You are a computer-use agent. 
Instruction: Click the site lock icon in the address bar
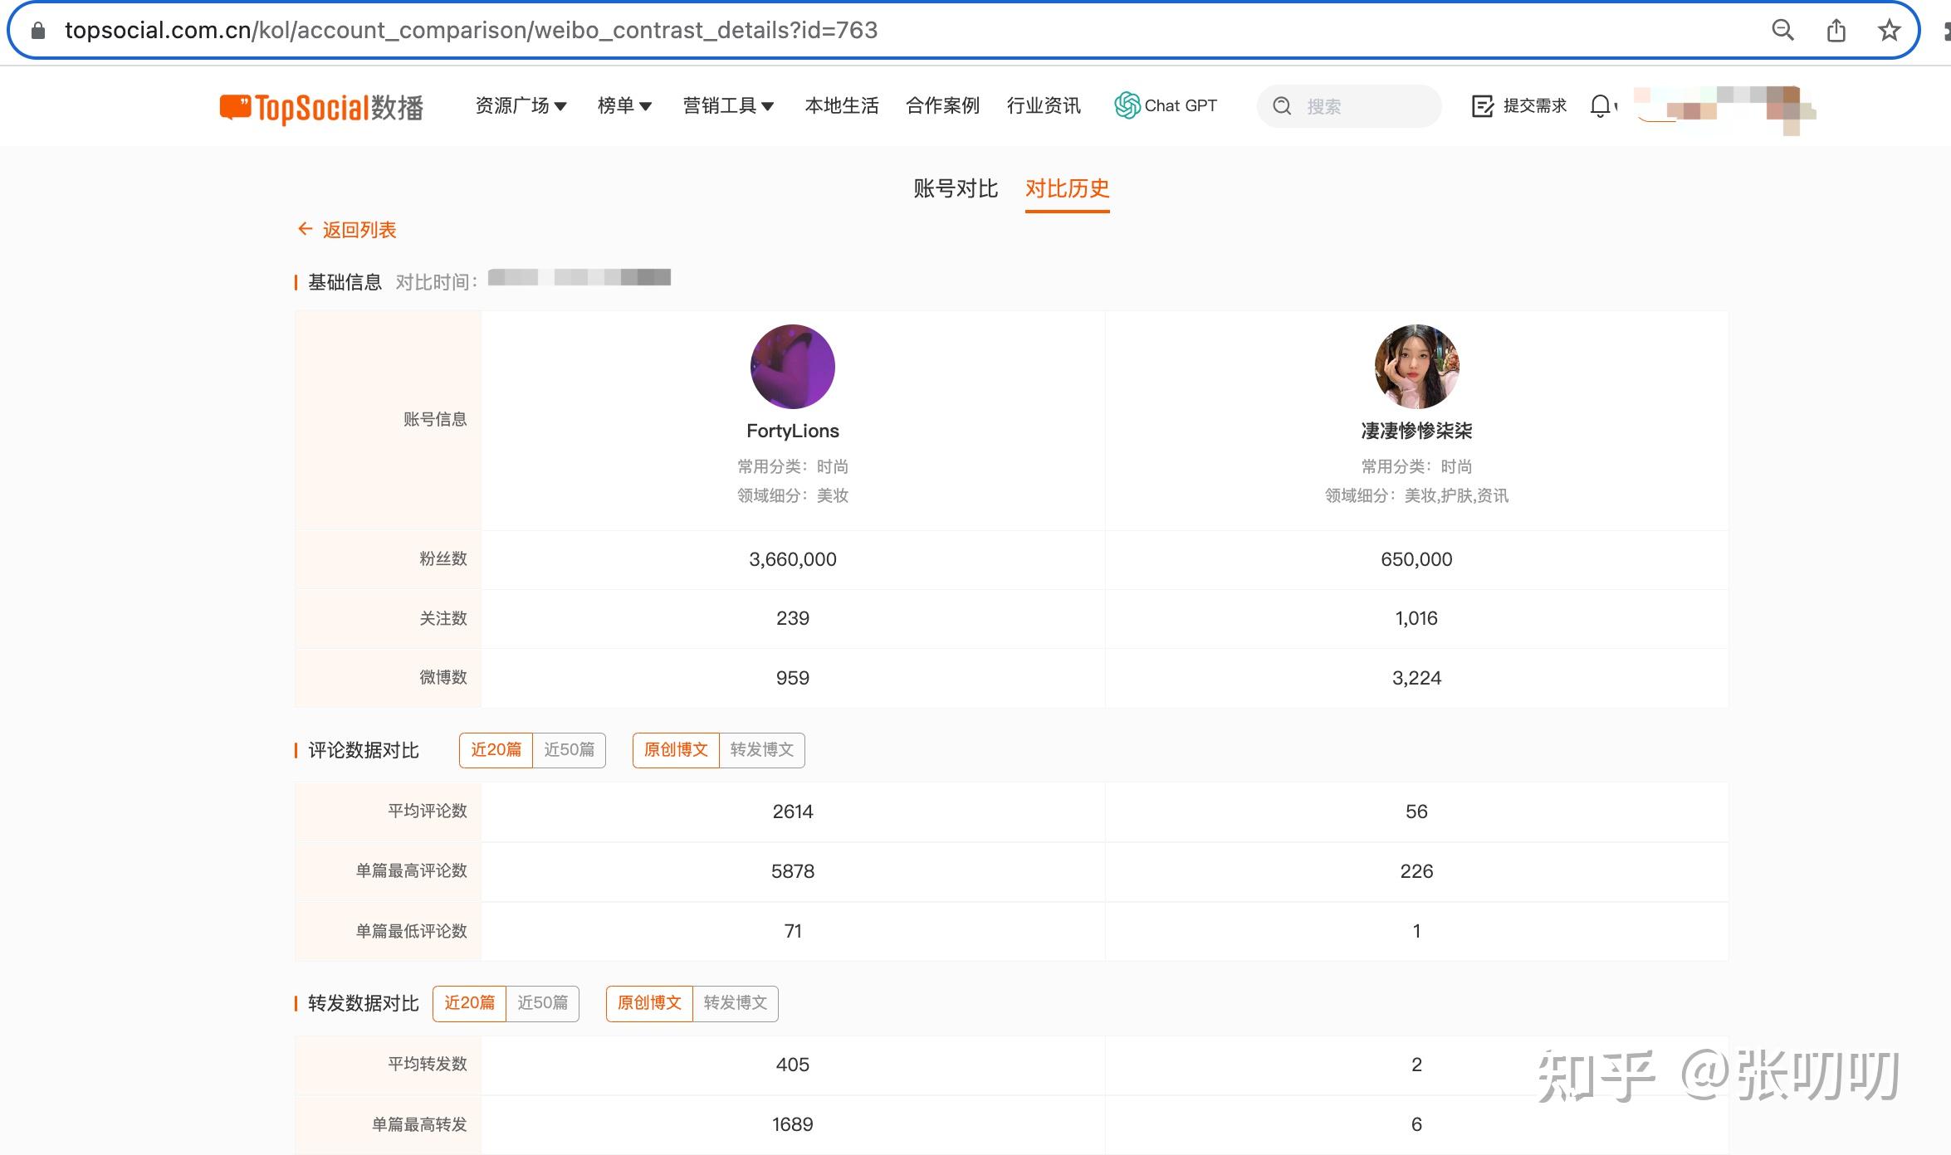(37, 31)
